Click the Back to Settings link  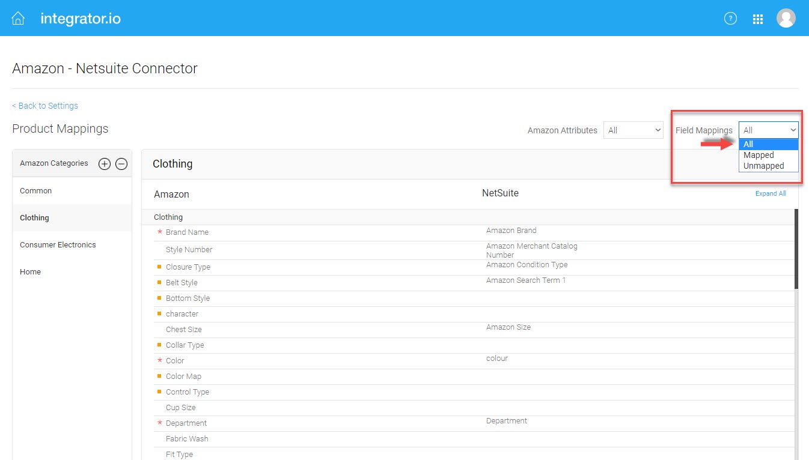(x=44, y=106)
